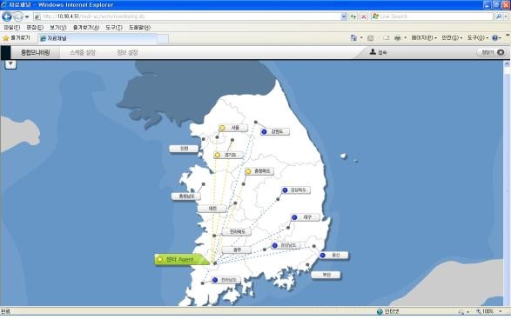Stop loading with the red X icon
This screenshot has width=511, height=319.
(x=364, y=17)
